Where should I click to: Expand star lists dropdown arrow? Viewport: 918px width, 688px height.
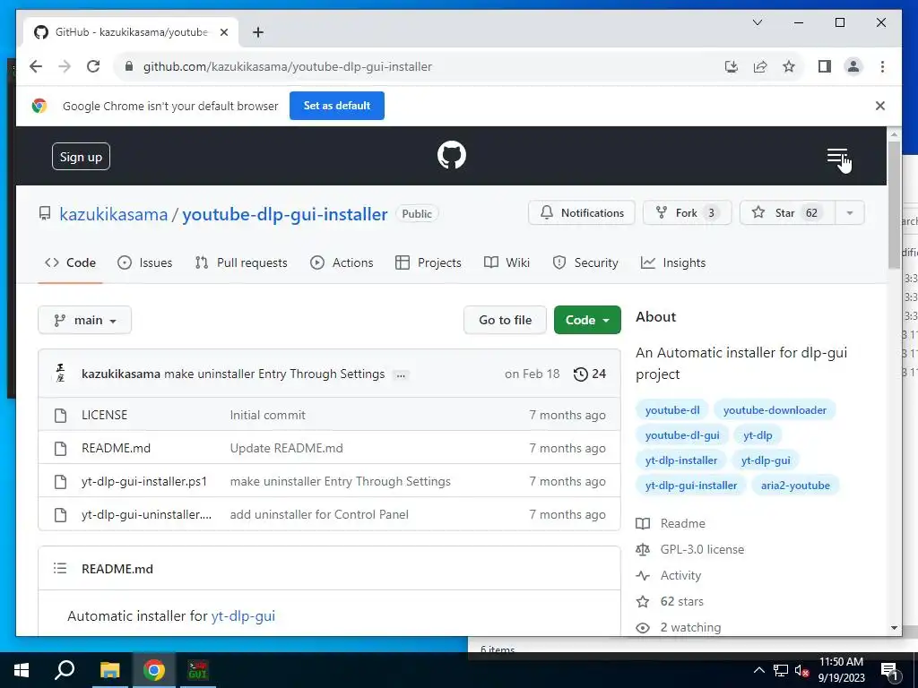click(x=850, y=213)
